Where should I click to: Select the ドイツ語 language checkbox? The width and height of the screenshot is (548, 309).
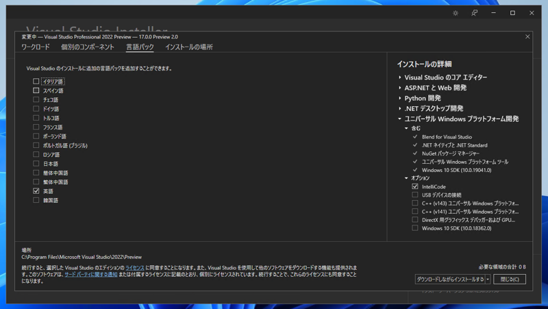click(x=36, y=109)
